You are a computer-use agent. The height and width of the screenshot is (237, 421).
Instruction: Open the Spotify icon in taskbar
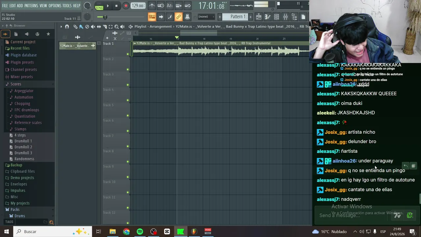click(140, 231)
